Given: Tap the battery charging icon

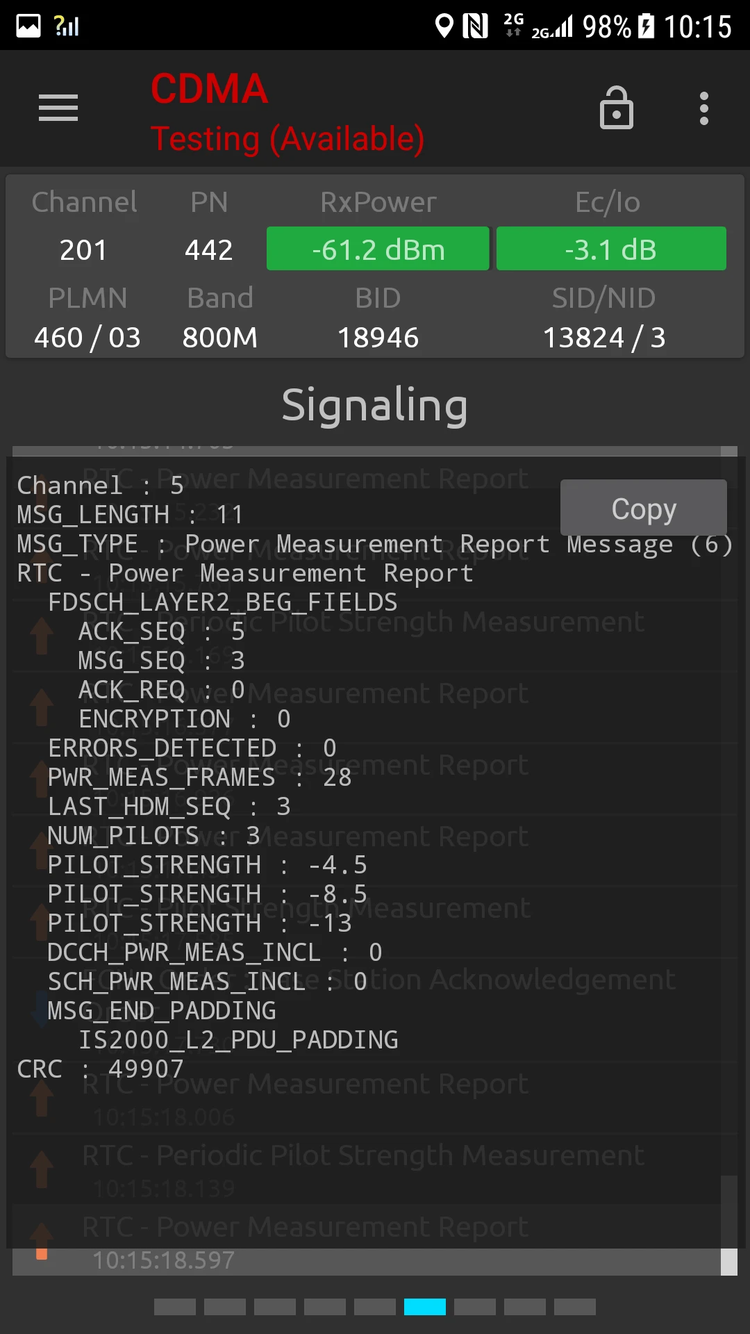Looking at the screenshot, I should pyautogui.click(x=646, y=26).
